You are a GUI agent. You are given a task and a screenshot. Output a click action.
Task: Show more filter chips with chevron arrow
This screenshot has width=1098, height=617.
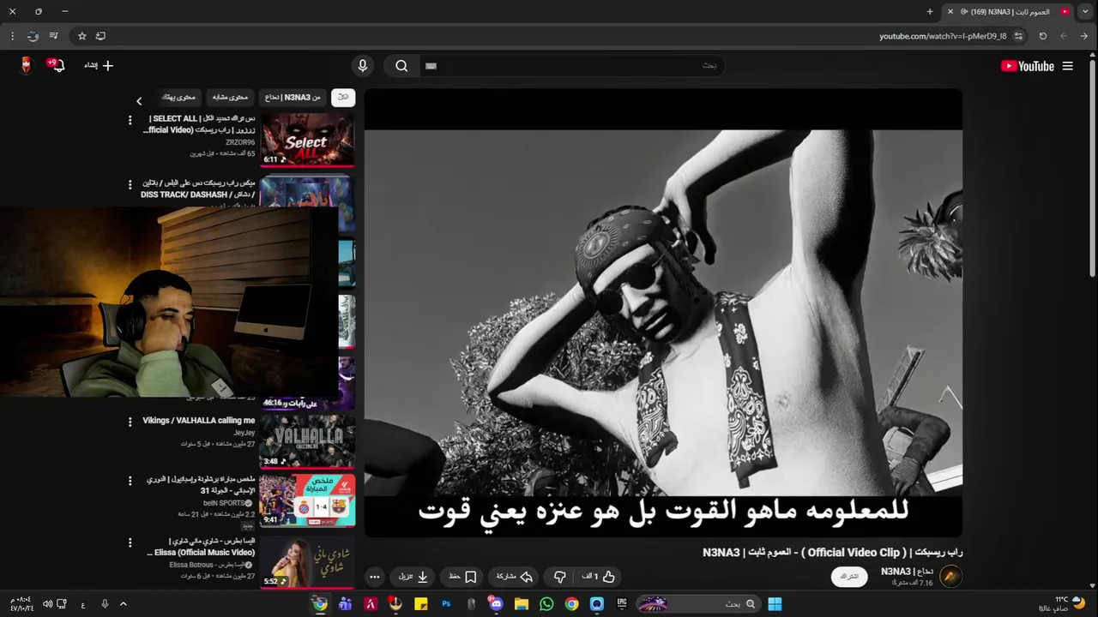139,101
